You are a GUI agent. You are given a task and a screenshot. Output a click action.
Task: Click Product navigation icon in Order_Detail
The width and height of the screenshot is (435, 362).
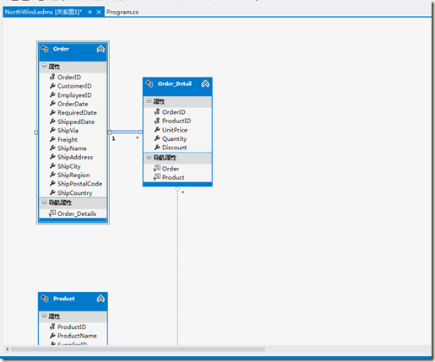[157, 177]
